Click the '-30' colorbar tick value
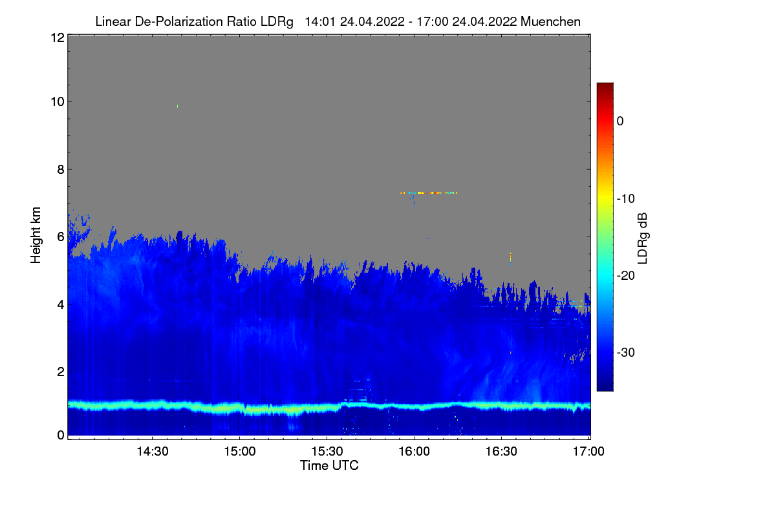This screenshot has height=517, width=776. tap(625, 353)
